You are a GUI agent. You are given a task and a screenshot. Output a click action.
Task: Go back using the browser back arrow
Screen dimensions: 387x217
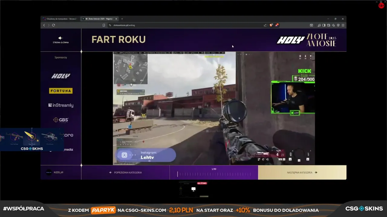tap(44, 25)
